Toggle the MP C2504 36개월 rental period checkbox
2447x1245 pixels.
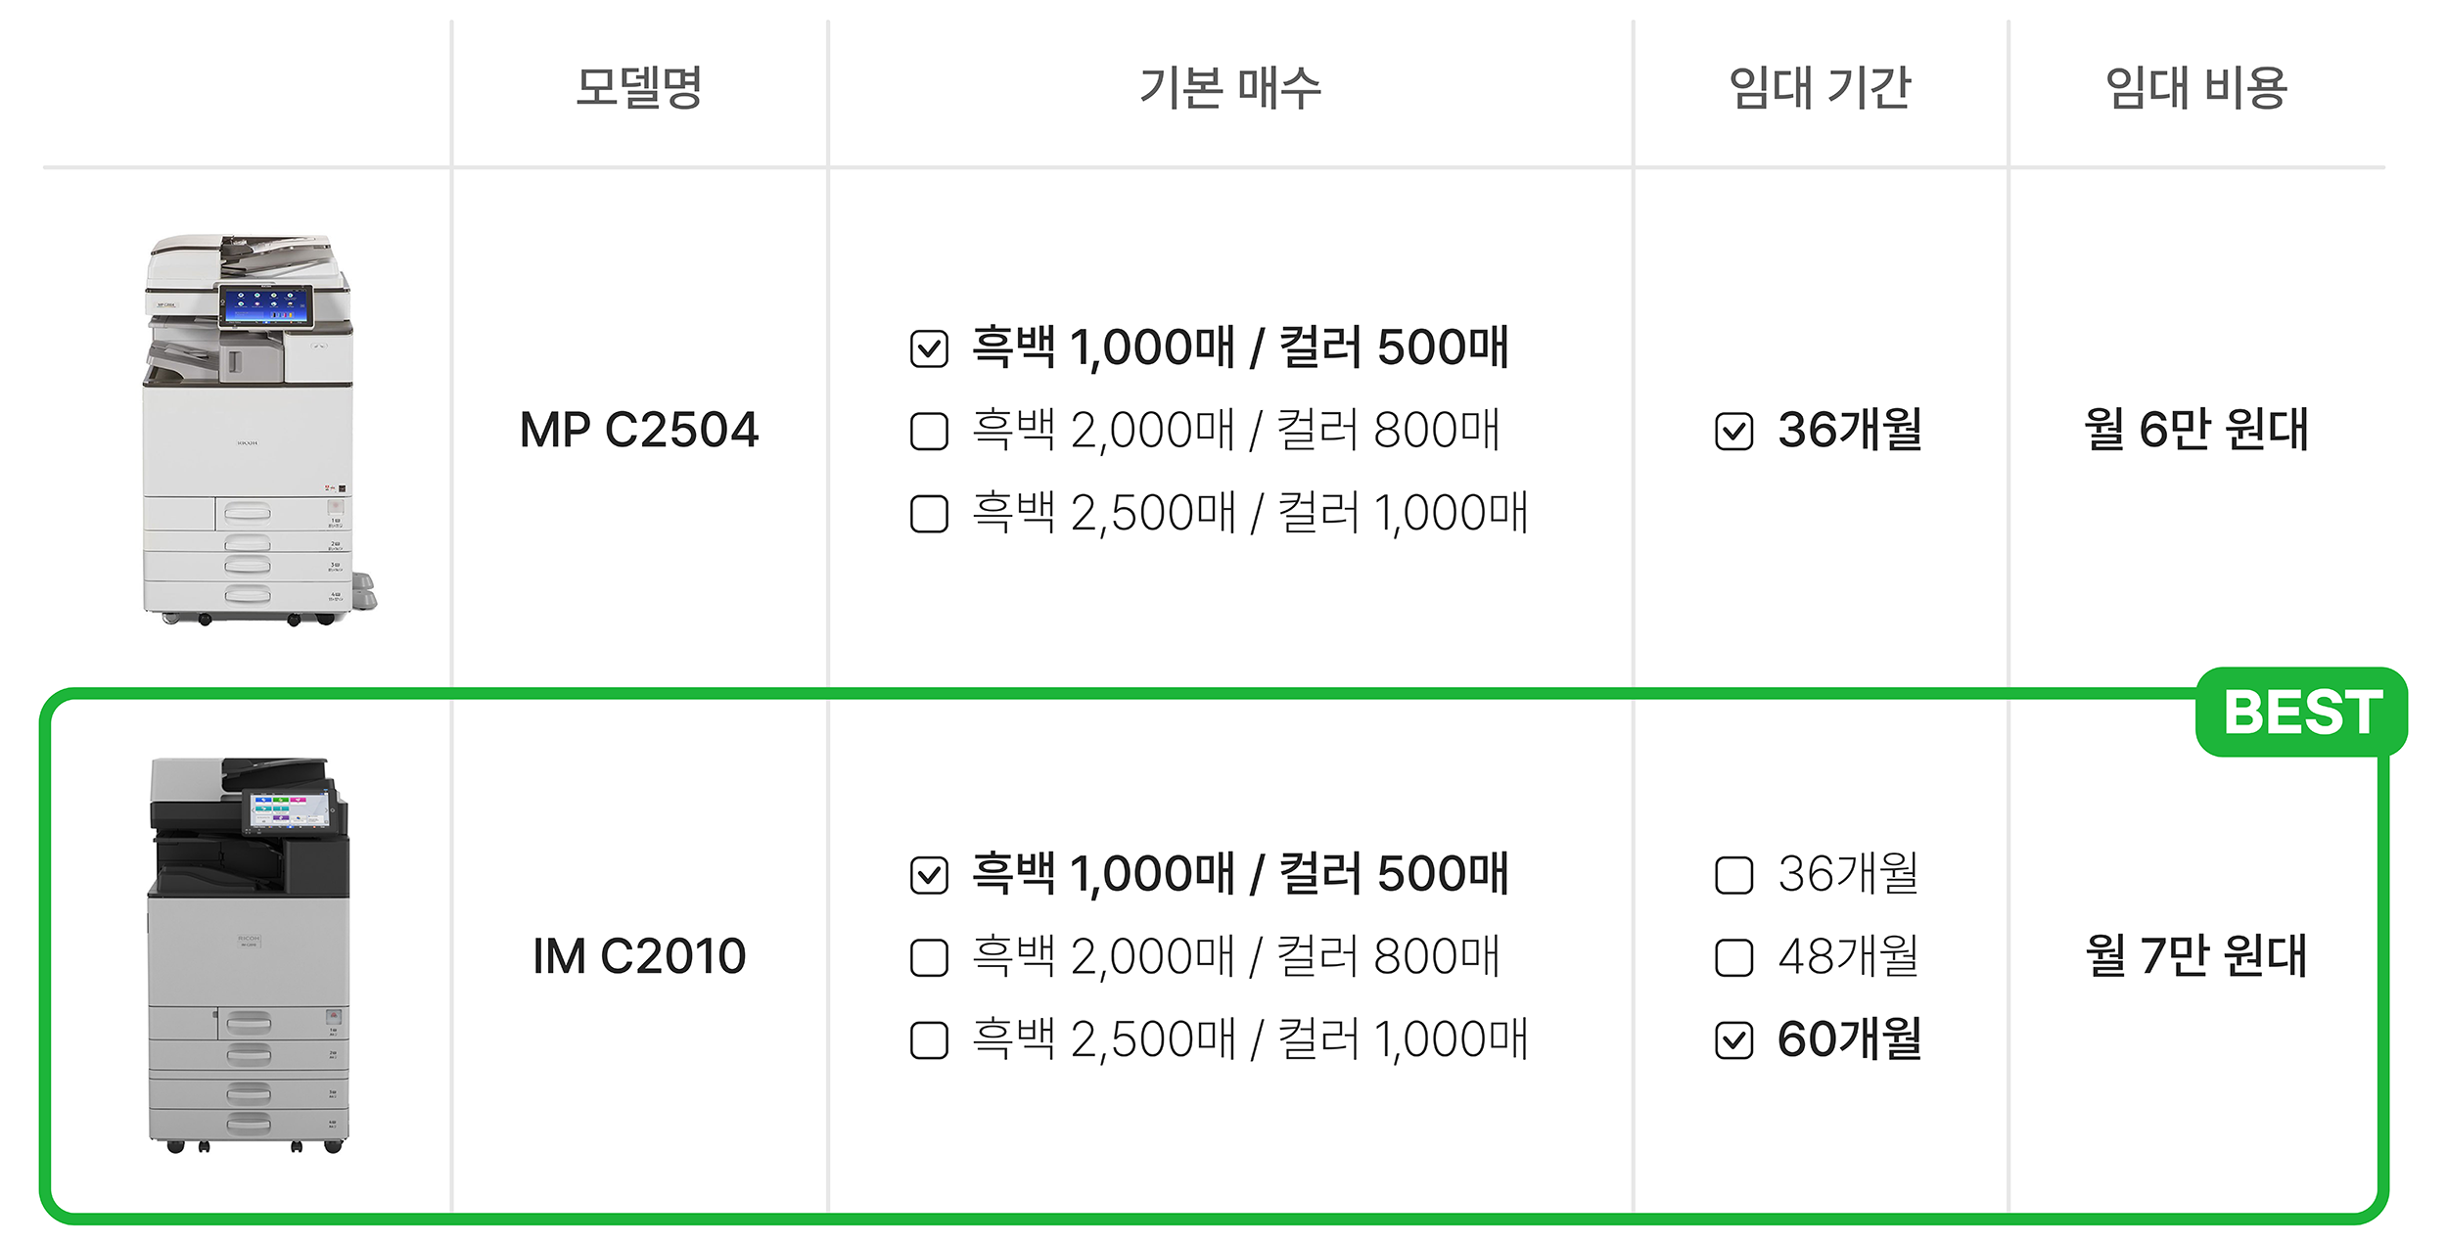[x=1734, y=431]
